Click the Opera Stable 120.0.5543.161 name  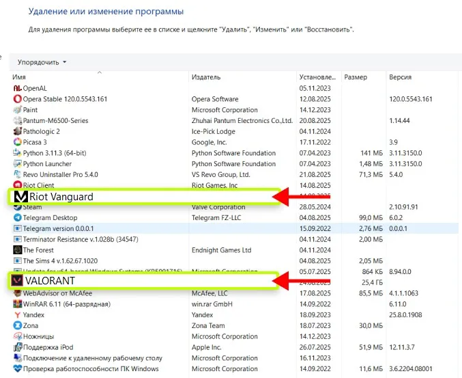tap(65, 99)
